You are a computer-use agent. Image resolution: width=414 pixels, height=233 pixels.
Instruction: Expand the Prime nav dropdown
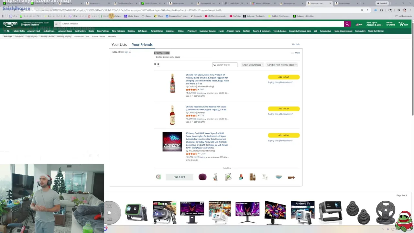pyautogui.click(x=181, y=31)
